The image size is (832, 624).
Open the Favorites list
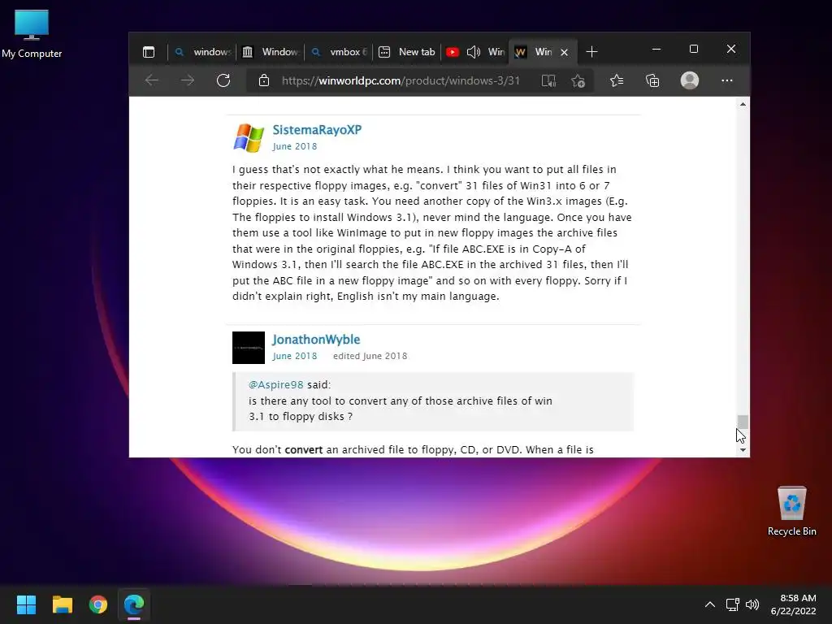pos(617,80)
